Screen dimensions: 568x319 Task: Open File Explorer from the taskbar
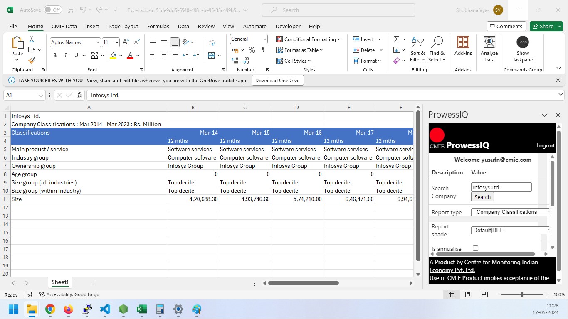(x=32, y=309)
